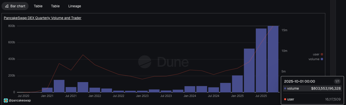
Task: Click the Jan 2022 x-axis label
Action: tap(95, 96)
